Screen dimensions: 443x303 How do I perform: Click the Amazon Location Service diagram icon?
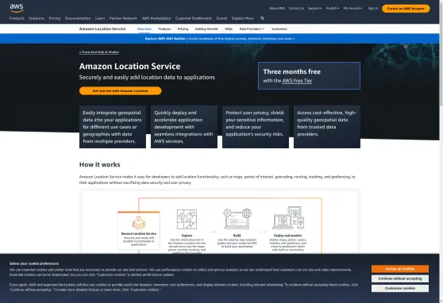click(139, 223)
